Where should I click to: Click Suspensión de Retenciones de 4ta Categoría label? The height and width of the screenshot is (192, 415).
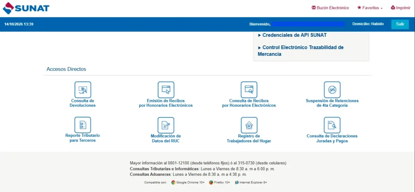click(x=332, y=103)
